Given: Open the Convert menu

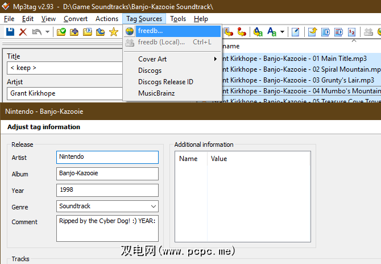Looking at the screenshot, I should (x=76, y=19).
